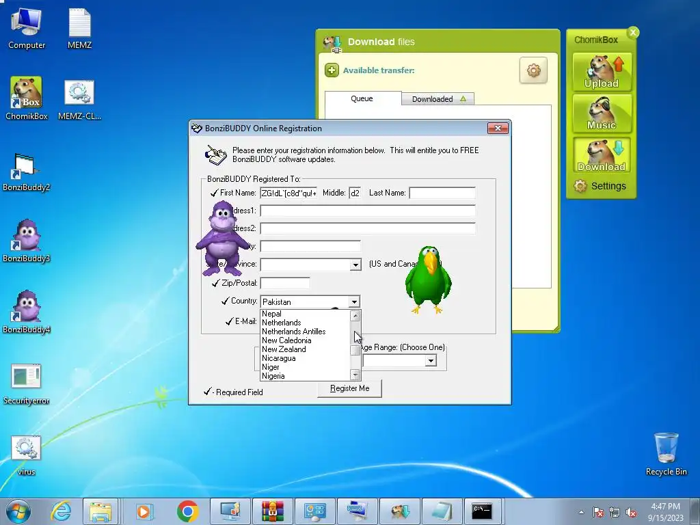The height and width of the screenshot is (525, 700).
Task: Click the country list scroll up arrow
Action: (x=355, y=316)
